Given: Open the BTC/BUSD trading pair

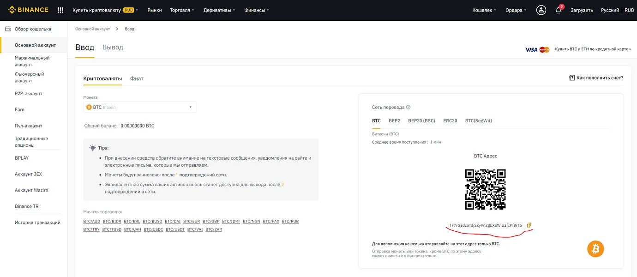Looking at the screenshot, I should point(152,222).
